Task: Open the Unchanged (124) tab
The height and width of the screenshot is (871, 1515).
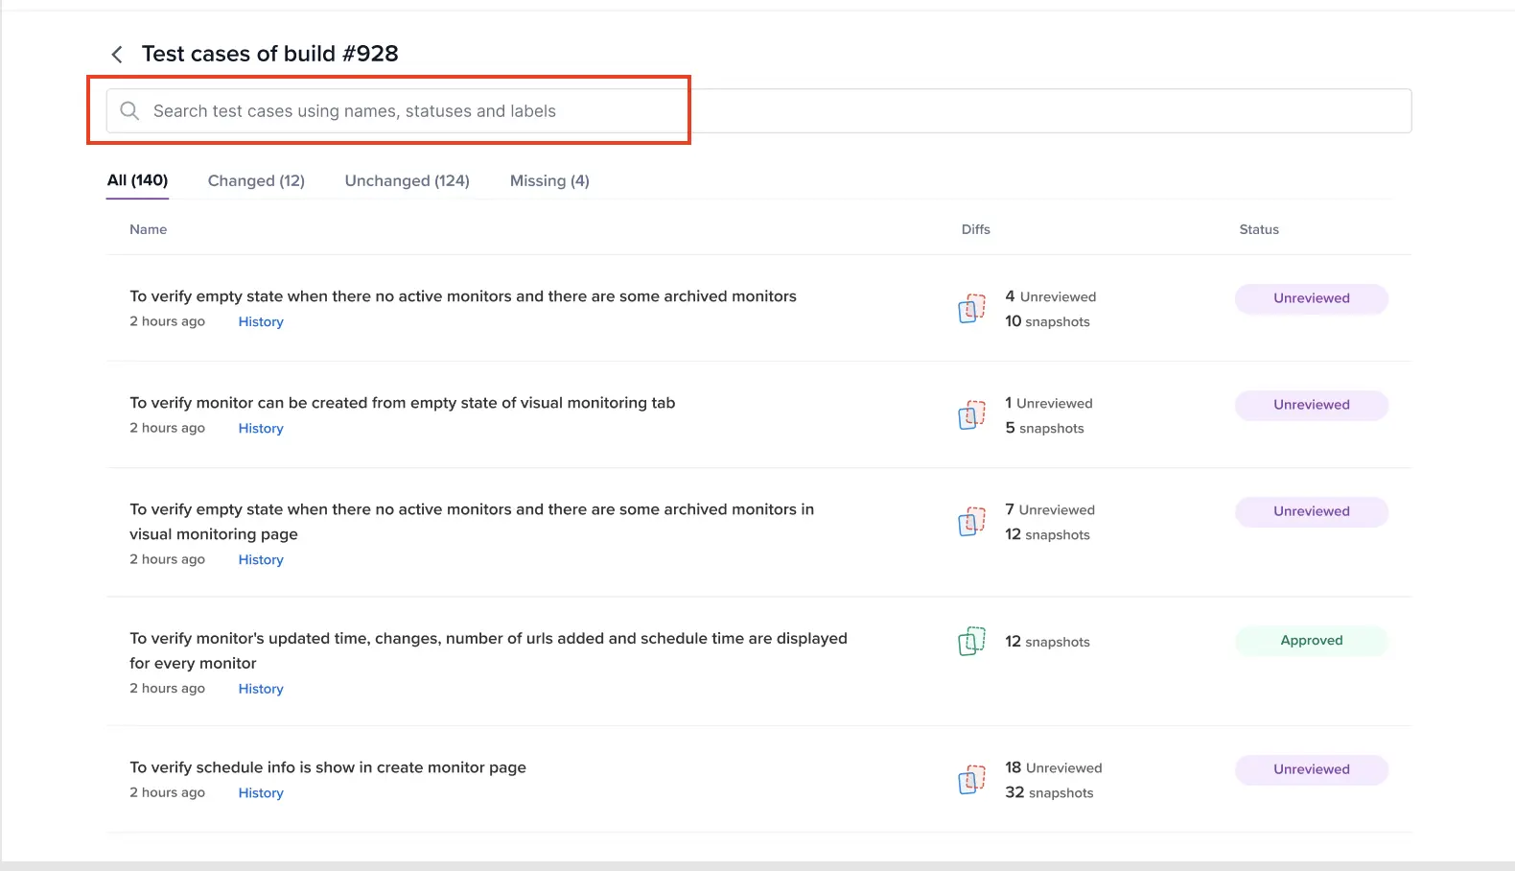Action: pos(407,180)
